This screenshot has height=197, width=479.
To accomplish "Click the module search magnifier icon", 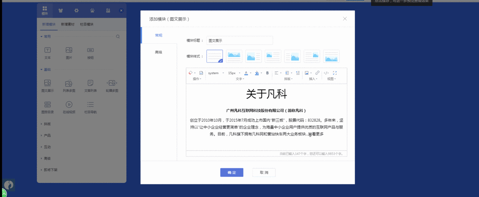I will [118, 37].
